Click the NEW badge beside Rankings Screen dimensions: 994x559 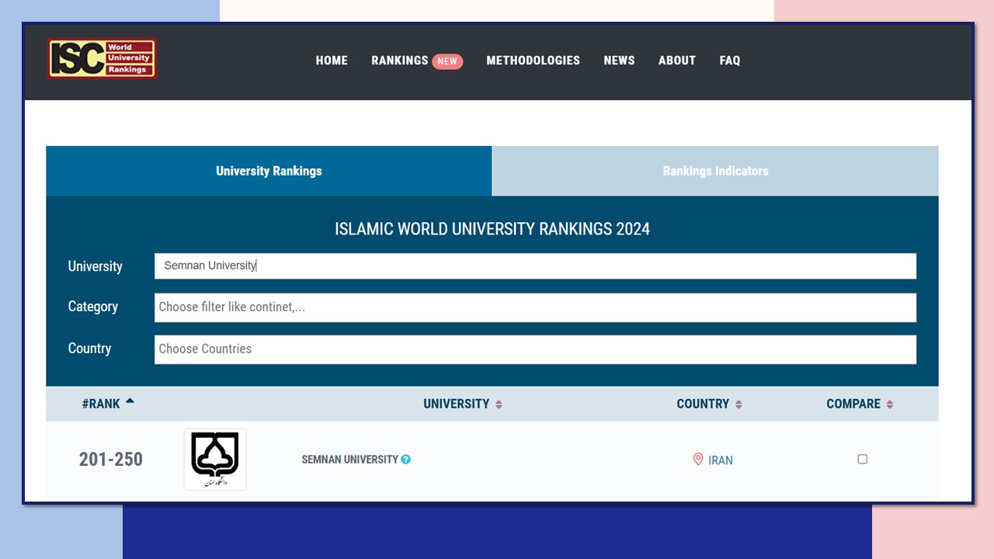click(x=447, y=61)
